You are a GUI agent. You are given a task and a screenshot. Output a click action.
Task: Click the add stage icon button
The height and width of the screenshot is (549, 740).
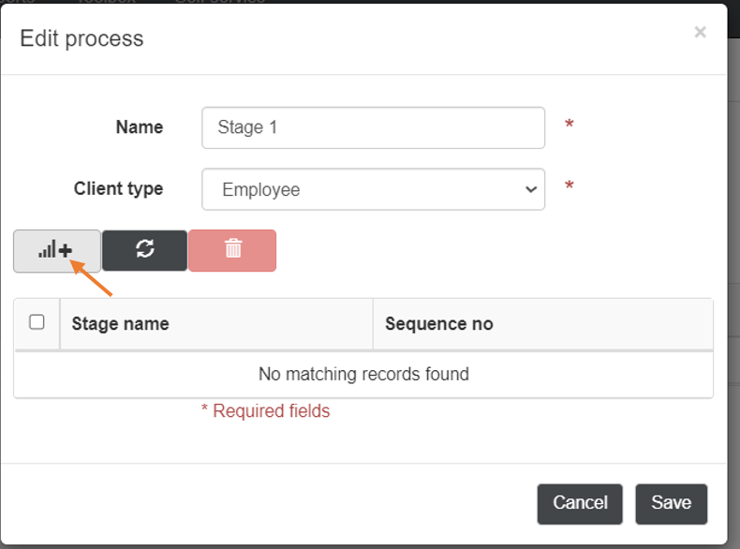(56, 251)
